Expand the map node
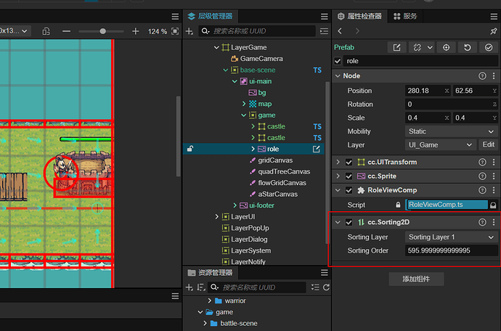Viewport: 501px width, 331px height. point(244,104)
